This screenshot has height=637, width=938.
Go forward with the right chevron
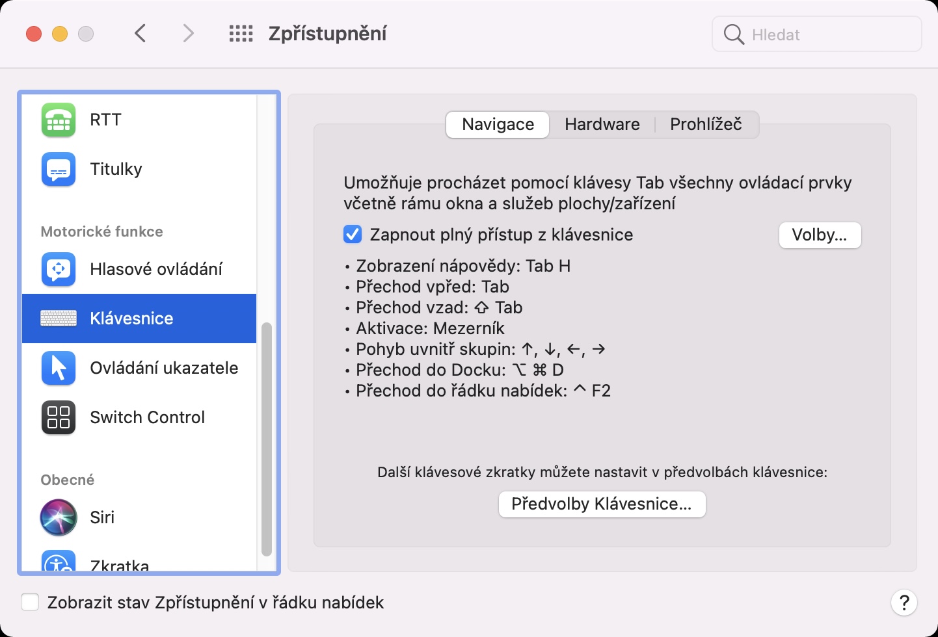(x=188, y=34)
